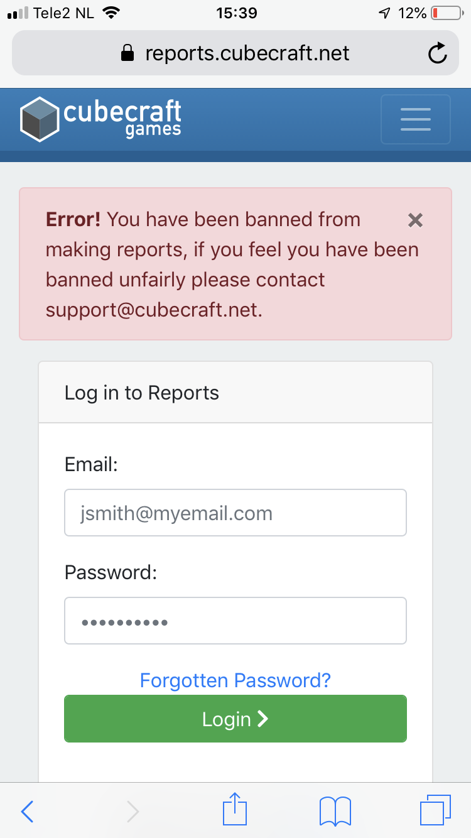The height and width of the screenshot is (838, 471).
Task: Go back to the previous page
Action: [x=27, y=812]
